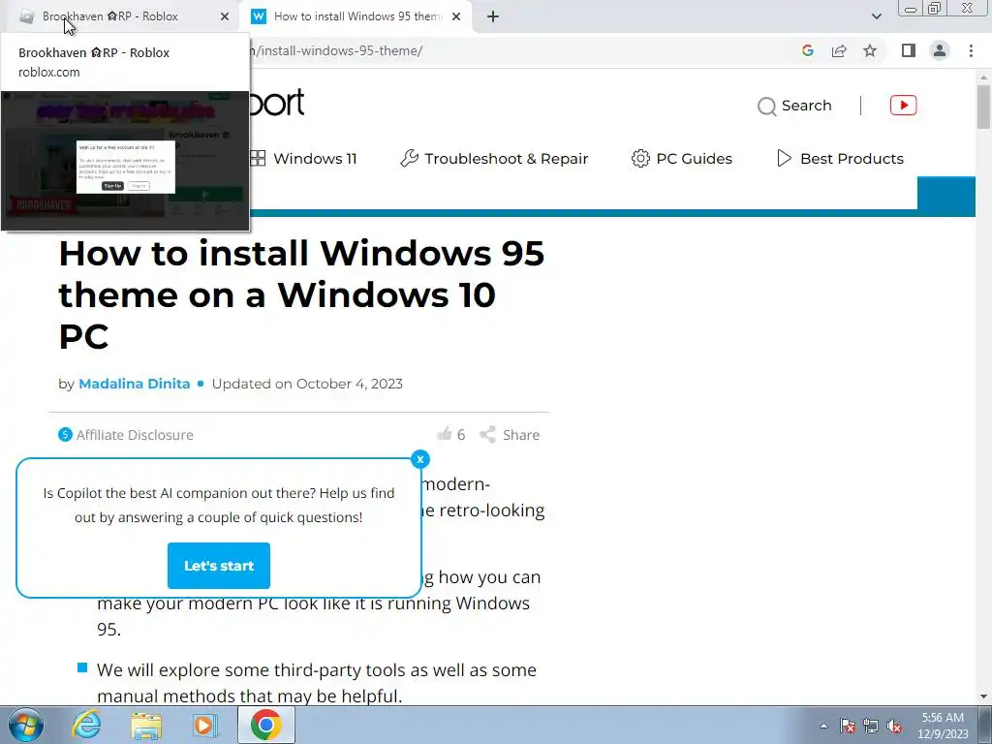992x744 pixels.
Task: Open Windows Media Player from taskbar
Action: (x=204, y=725)
